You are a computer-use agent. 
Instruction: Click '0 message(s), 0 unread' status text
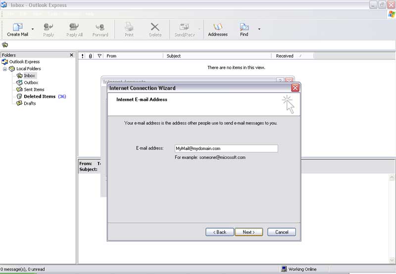pyautogui.click(x=22, y=269)
